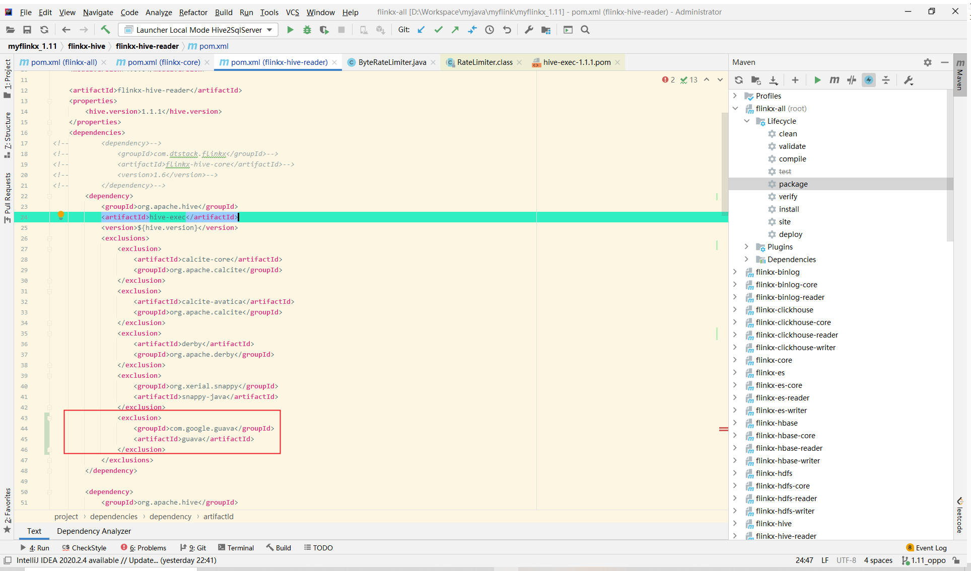The height and width of the screenshot is (571, 971).
Task: Change the 4 spaces indent setting
Action: click(x=878, y=560)
